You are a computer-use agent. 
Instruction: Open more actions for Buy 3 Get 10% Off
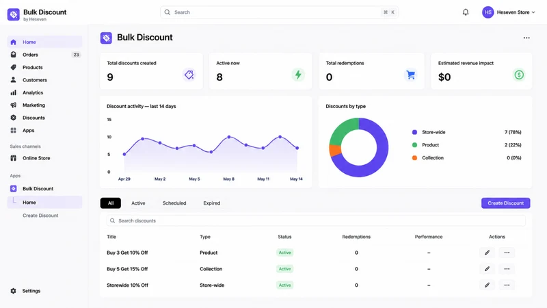507,253
